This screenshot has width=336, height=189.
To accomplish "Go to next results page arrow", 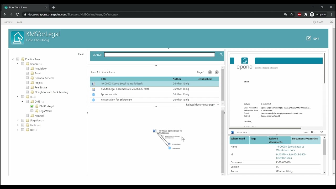I will (x=217, y=72).
